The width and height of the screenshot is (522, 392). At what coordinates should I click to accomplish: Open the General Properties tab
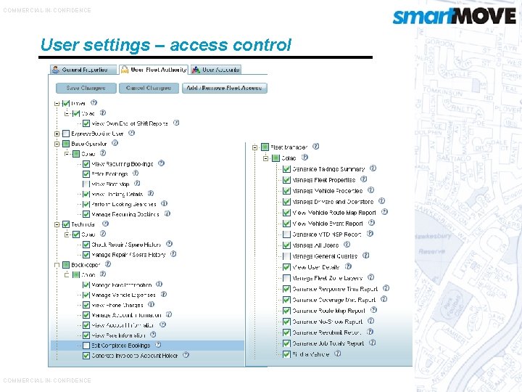click(83, 70)
